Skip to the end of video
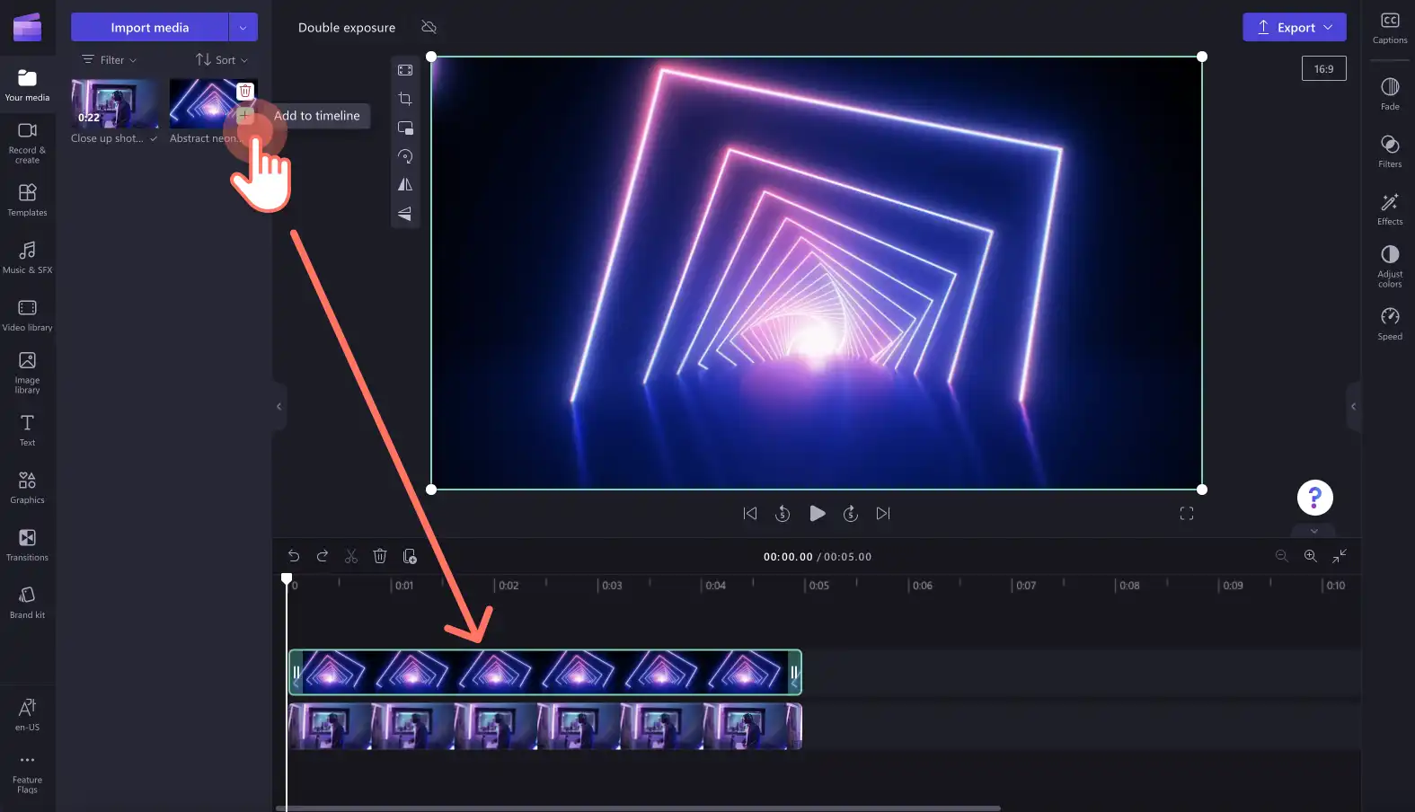 point(883,514)
